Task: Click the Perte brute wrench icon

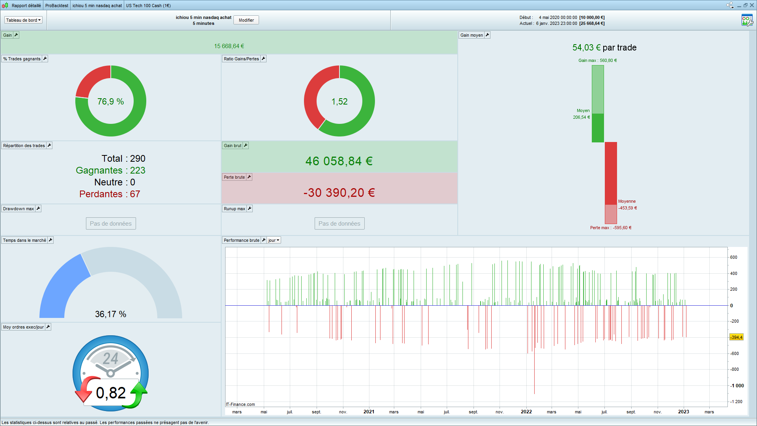Action: [x=249, y=177]
